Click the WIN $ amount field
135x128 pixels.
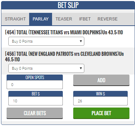coord(100,101)
